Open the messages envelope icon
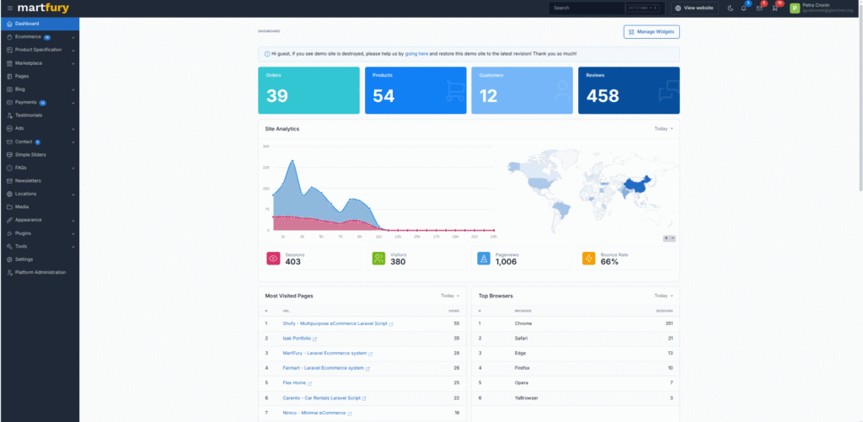Viewport: 863px width, 422px height. point(759,8)
